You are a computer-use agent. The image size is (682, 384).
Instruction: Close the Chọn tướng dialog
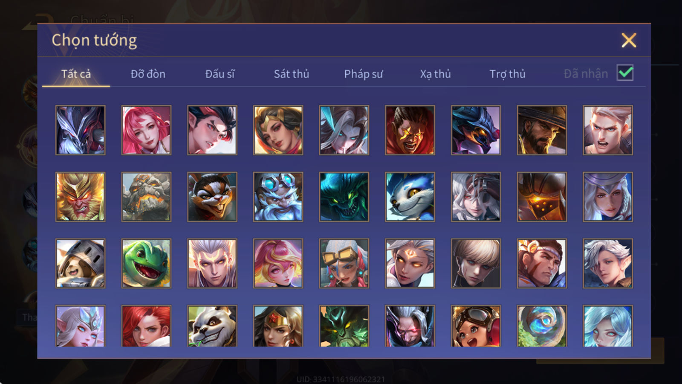629,41
